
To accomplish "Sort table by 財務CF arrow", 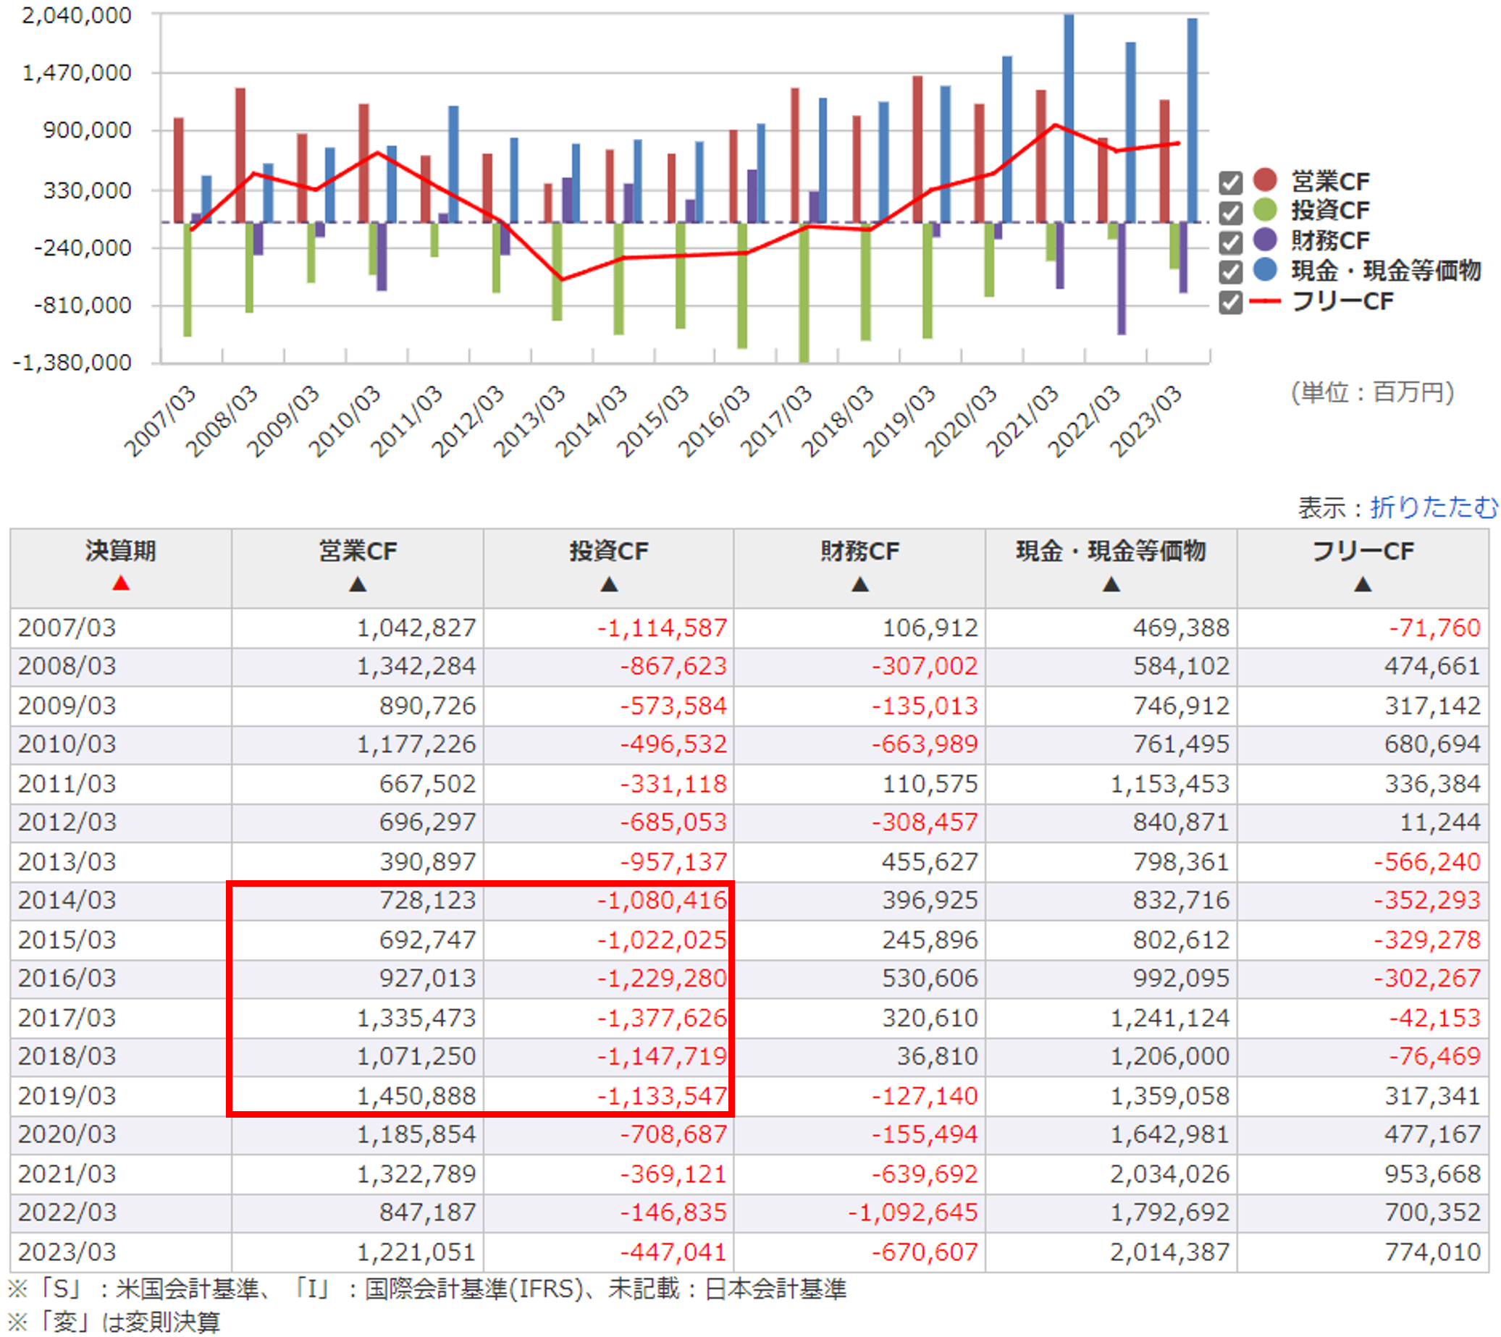I will tap(859, 584).
